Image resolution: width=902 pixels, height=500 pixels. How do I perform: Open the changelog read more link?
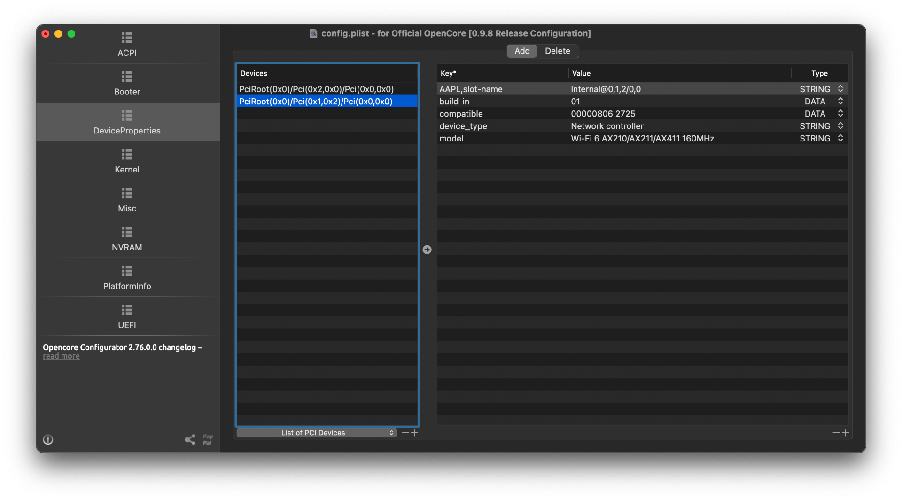(x=61, y=356)
